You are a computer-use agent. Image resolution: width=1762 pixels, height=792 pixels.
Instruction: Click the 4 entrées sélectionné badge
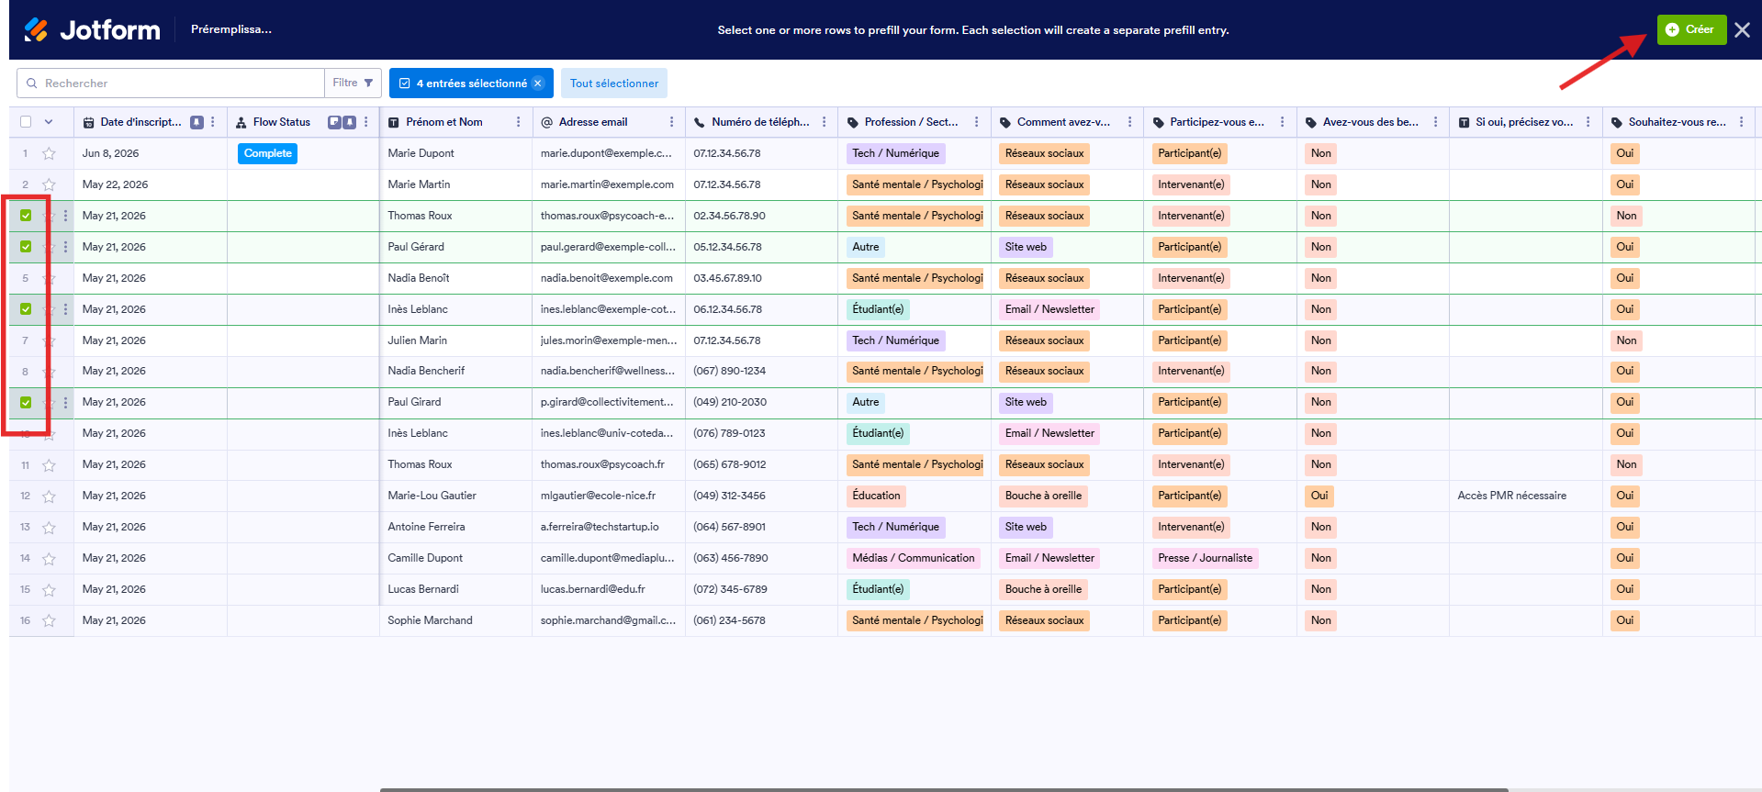(471, 84)
